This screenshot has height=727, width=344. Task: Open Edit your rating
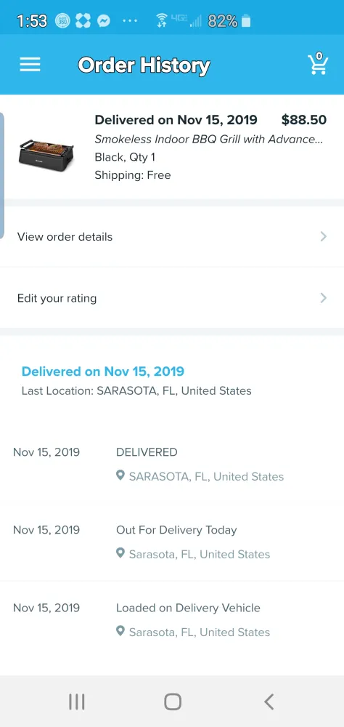click(172, 298)
